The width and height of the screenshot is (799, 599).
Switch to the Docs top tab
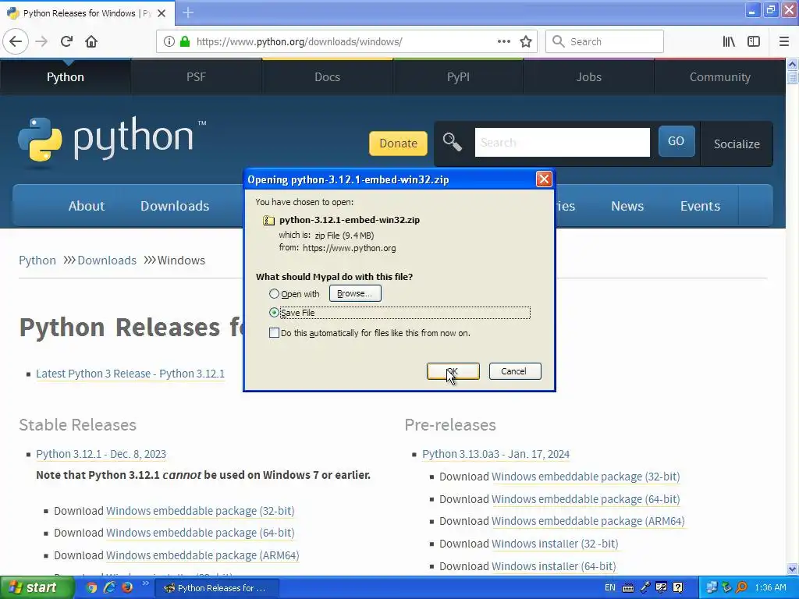(327, 77)
